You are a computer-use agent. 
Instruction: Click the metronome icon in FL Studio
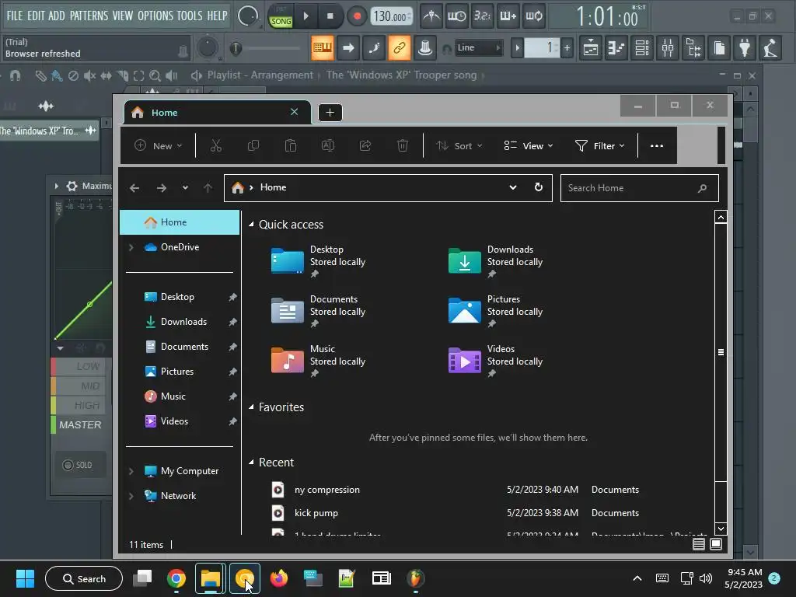pos(431,16)
